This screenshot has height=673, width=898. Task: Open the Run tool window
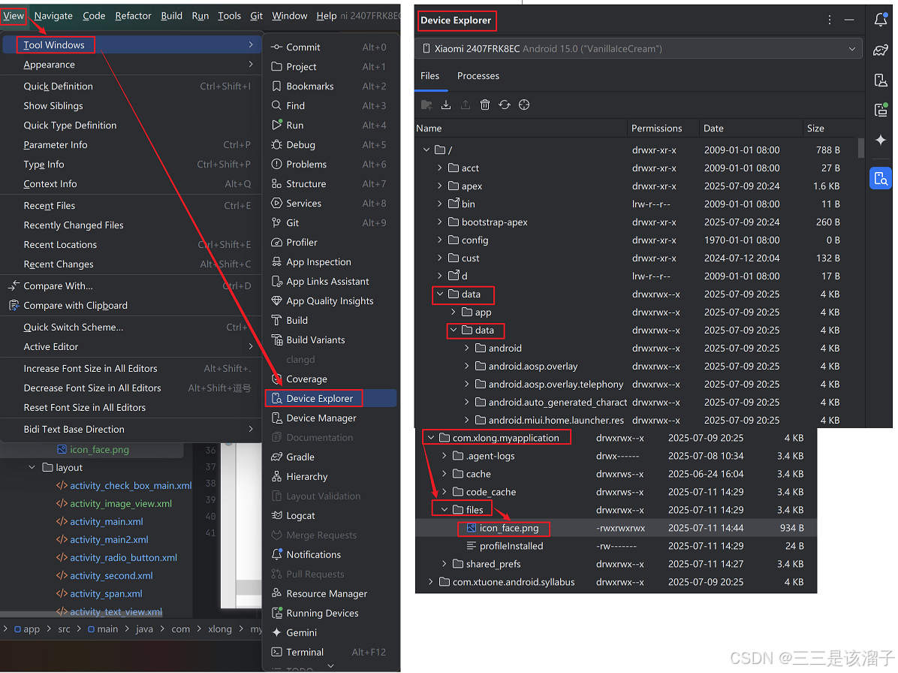(330, 125)
